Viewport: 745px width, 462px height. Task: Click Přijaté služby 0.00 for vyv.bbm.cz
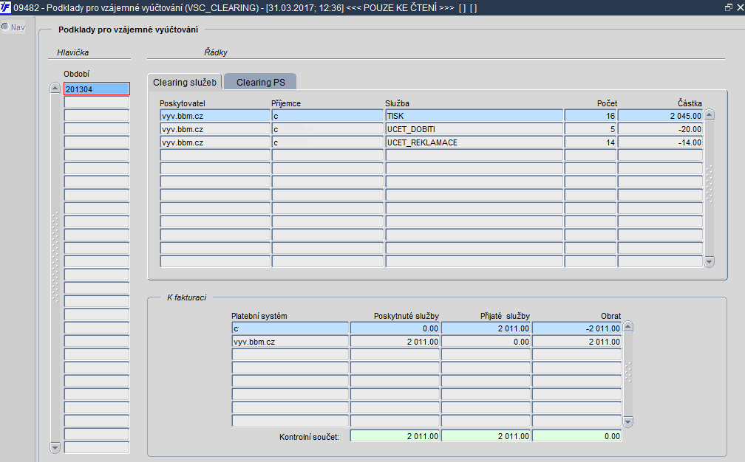tap(486, 342)
